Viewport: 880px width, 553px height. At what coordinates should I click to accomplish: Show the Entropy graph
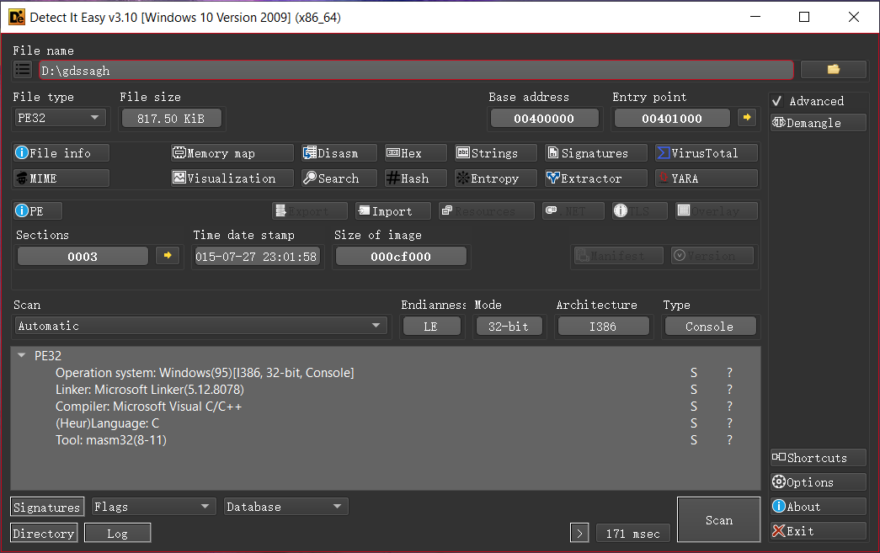click(x=495, y=178)
